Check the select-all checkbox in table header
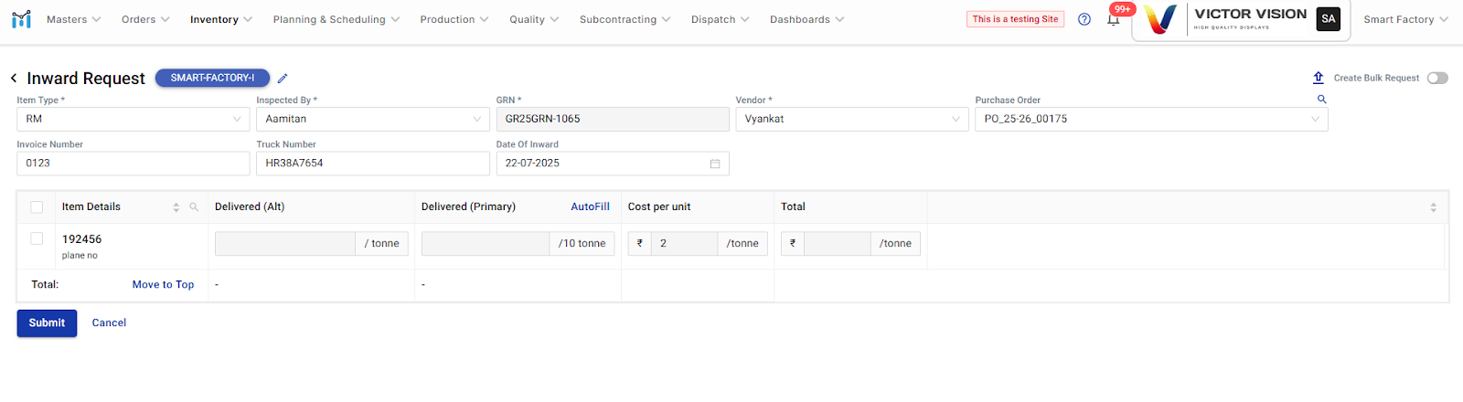 coord(37,207)
